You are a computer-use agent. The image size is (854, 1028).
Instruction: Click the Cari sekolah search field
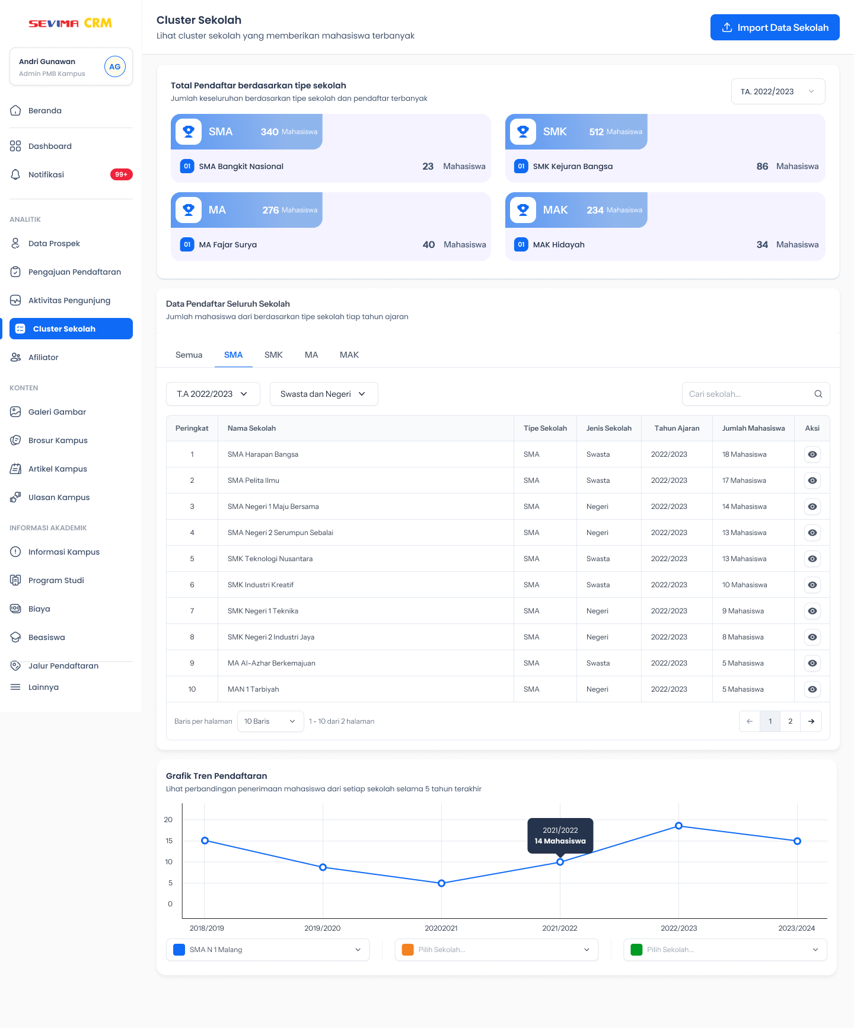tap(756, 394)
